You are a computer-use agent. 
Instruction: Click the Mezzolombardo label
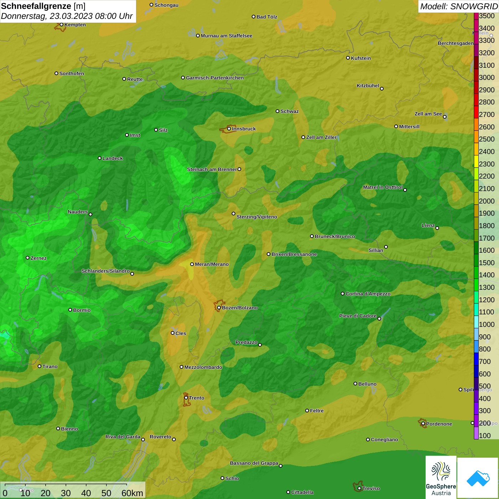[x=203, y=367]
